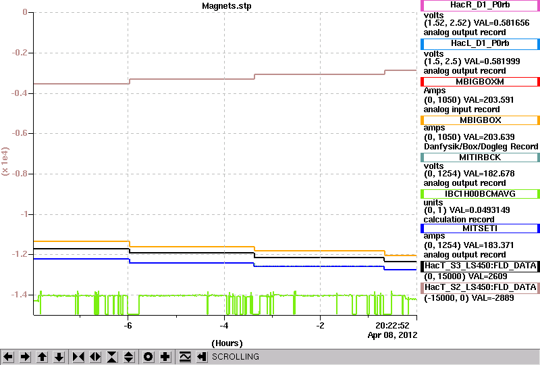The height and width of the screenshot is (365, 540).
Task: Shift the plot up with the up arrow
Action: [x=42, y=357]
